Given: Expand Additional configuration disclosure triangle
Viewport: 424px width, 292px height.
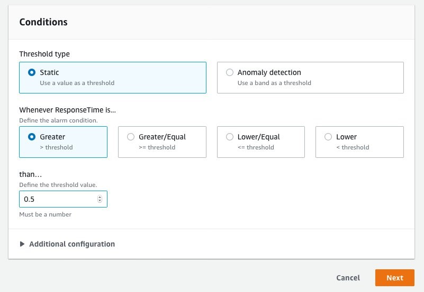Looking at the screenshot, I should click(22, 244).
